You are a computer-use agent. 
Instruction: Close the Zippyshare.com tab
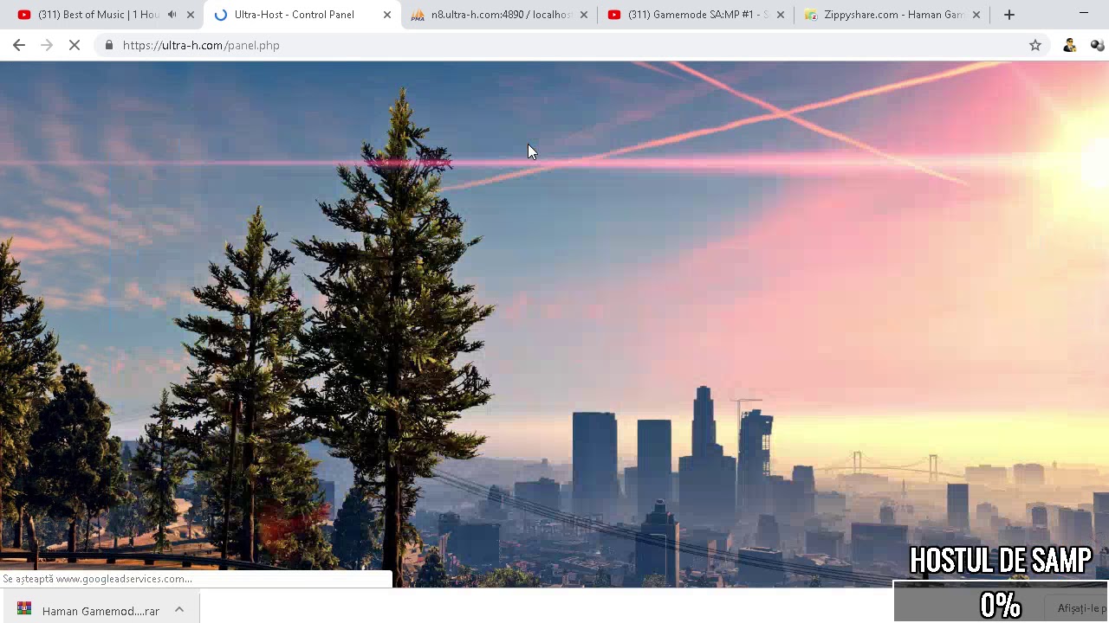(976, 15)
